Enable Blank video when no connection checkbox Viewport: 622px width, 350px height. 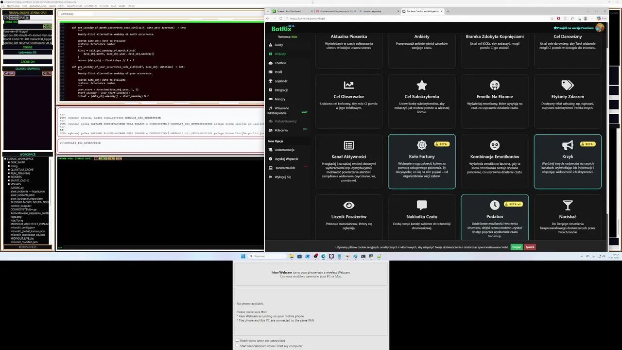(238, 341)
